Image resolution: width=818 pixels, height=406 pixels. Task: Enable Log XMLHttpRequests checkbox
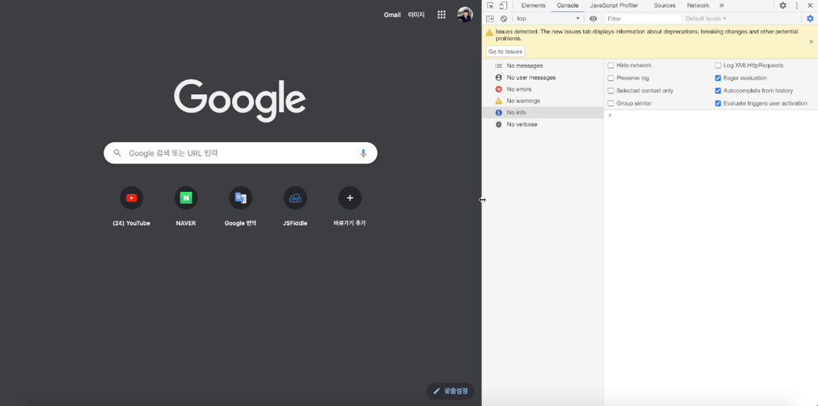[x=718, y=65]
